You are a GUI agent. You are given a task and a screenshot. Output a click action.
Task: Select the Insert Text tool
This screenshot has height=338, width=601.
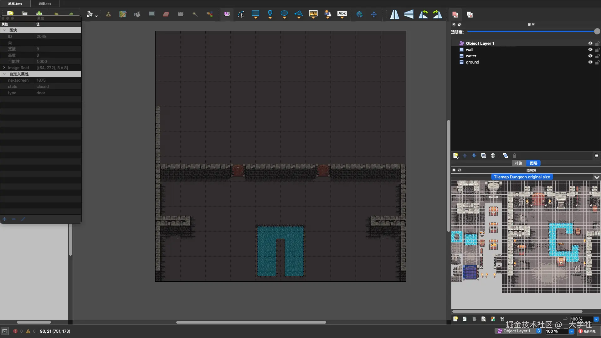pos(342,14)
